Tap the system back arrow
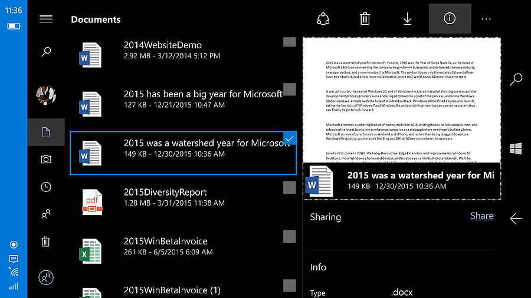 (x=516, y=218)
